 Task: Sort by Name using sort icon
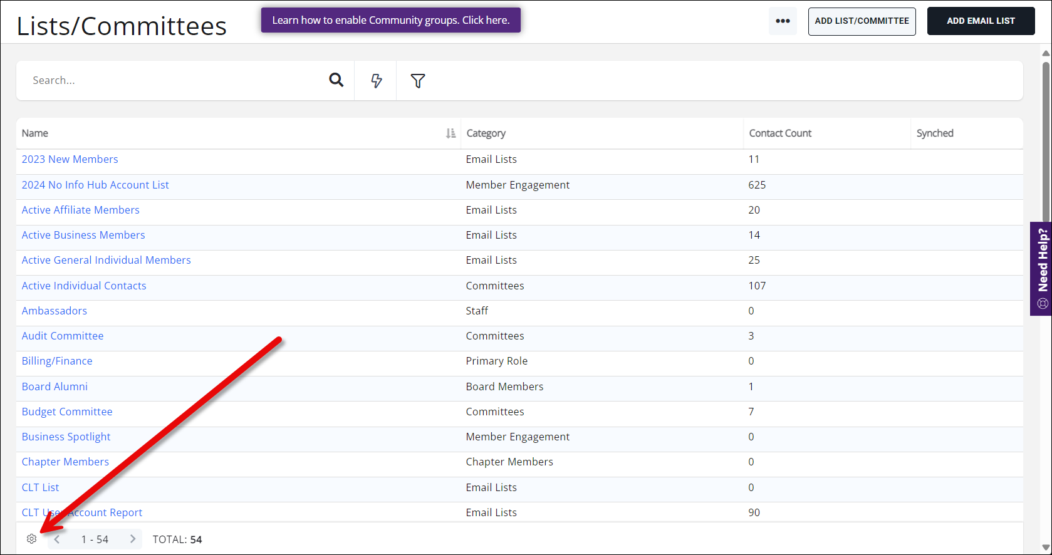[x=450, y=133]
